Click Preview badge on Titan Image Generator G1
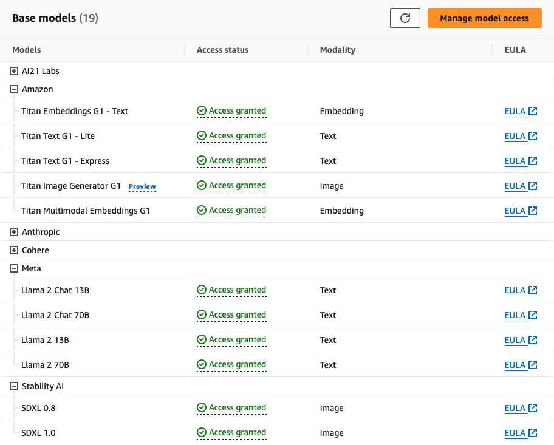Screen dimensions: 554x445 pos(142,186)
